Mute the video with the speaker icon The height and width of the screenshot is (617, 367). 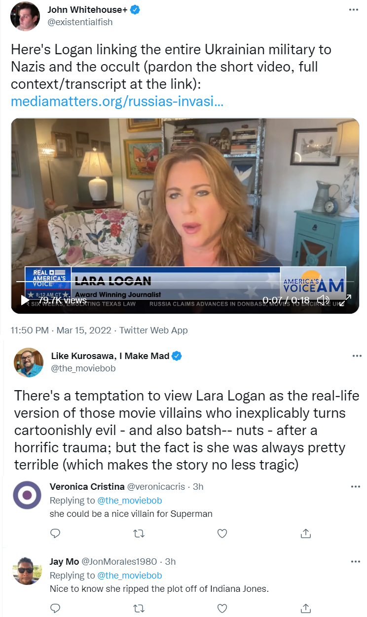tap(323, 300)
